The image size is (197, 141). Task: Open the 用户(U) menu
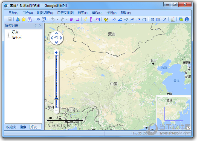[x=28, y=13]
